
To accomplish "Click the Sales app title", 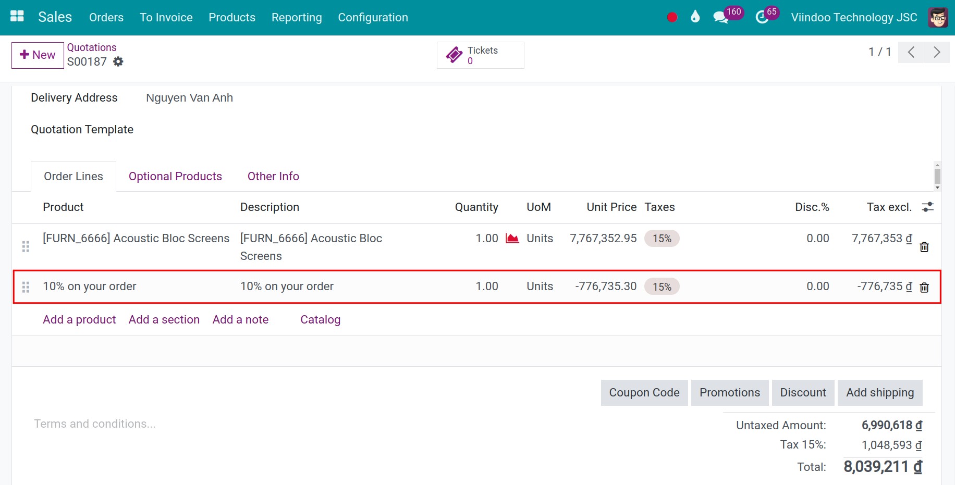I will coord(55,17).
